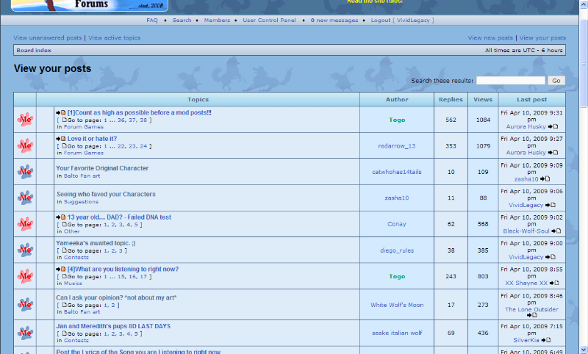Check 0 new messages
The width and height of the screenshot is (588, 354).
[x=334, y=21]
